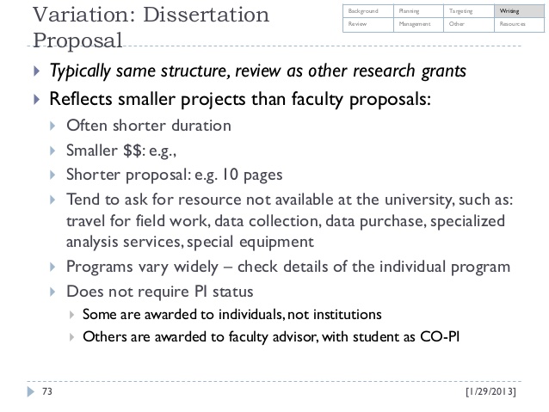
Task: Click the highlighted Writing navigation tab
Action: (519, 11)
